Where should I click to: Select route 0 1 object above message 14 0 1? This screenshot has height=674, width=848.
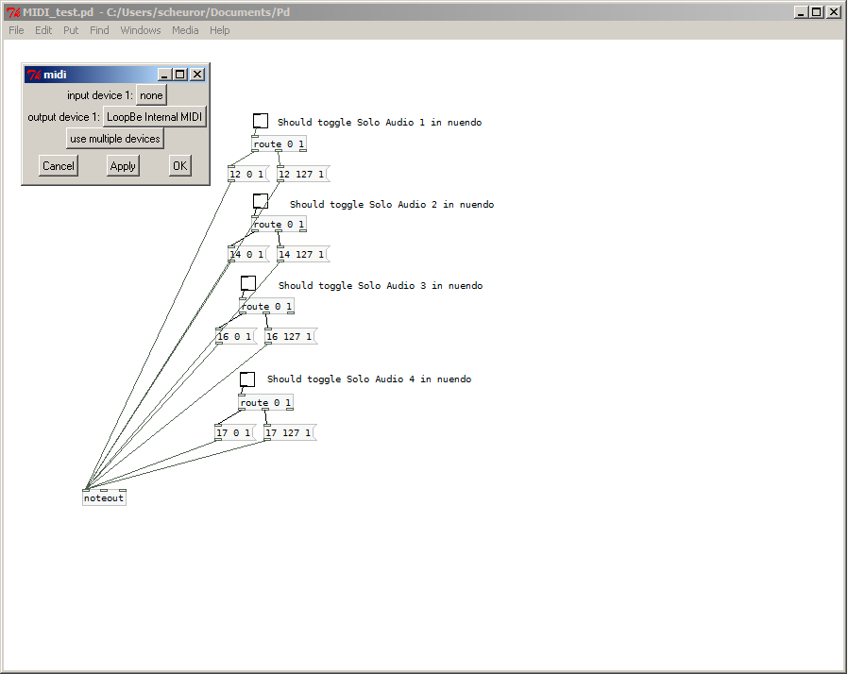pyautogui.click(x=280, y=224)
